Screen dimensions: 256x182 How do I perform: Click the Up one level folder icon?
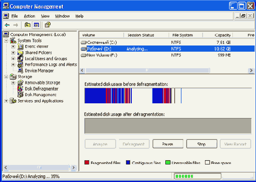click(27, 25)
